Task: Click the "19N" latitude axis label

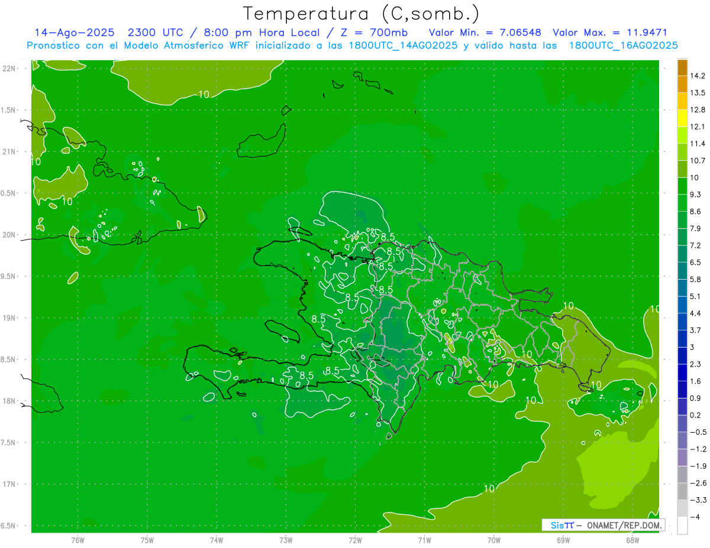Action: click(8, 317)
